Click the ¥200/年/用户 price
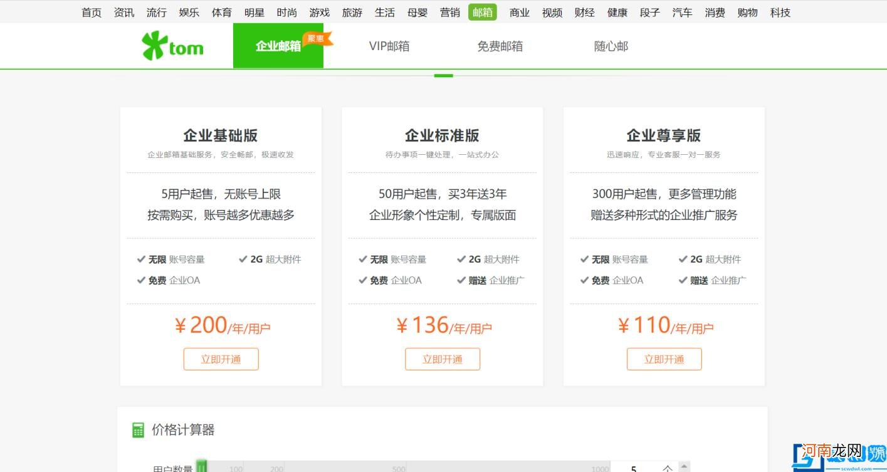887x472 pixels. click(222, 325)
